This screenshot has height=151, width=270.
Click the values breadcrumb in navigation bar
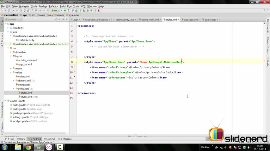pos(60,15)
